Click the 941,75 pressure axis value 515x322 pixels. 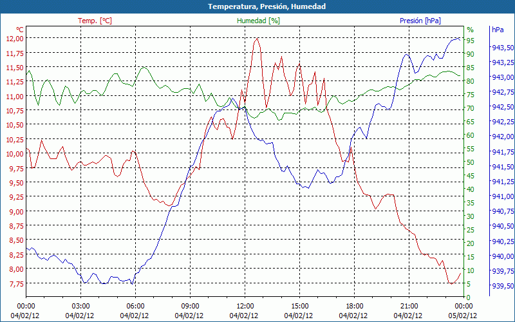[503, 152]
